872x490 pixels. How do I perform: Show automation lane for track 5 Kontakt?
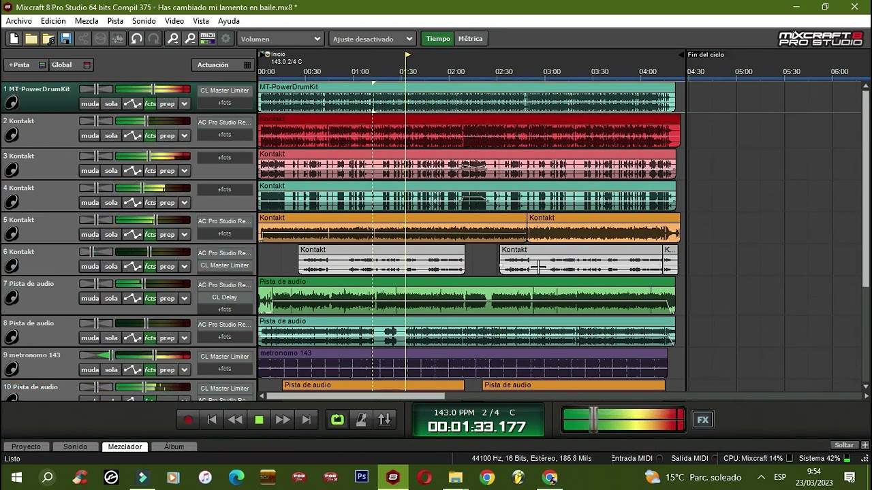[x=132, y=235]
